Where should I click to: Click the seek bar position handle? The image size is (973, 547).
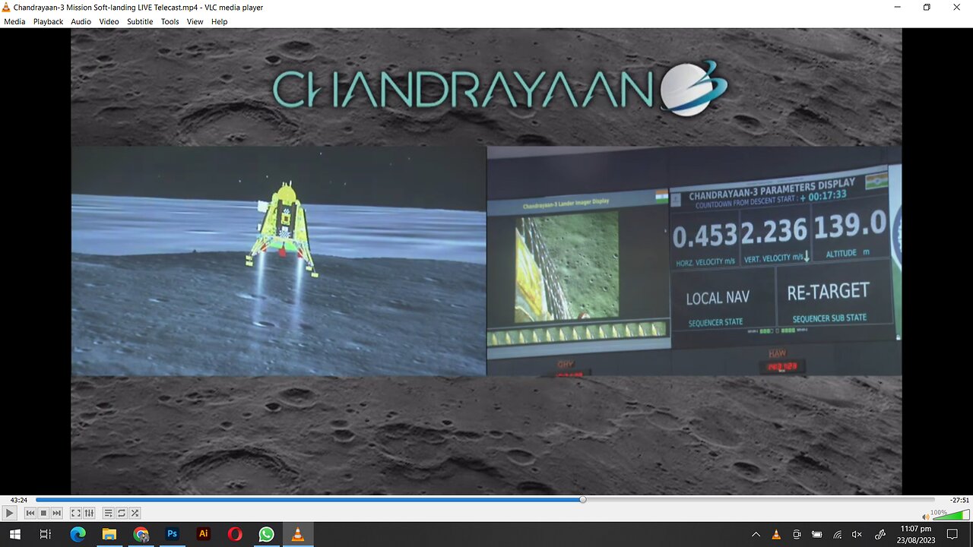point(583,500)
